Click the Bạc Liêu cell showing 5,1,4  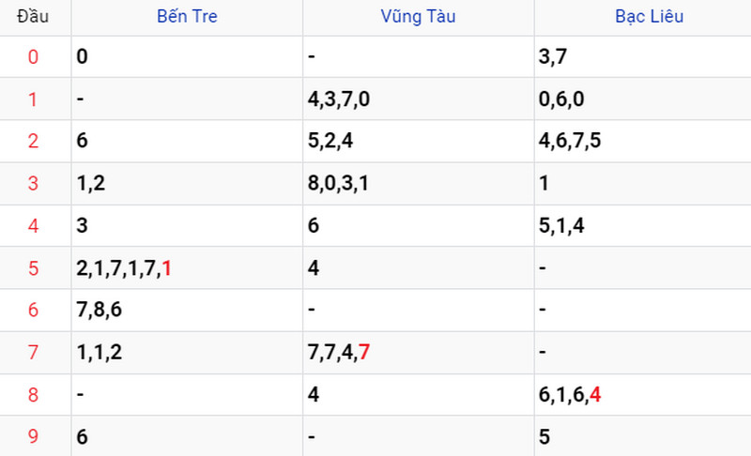tap(642, 225)
